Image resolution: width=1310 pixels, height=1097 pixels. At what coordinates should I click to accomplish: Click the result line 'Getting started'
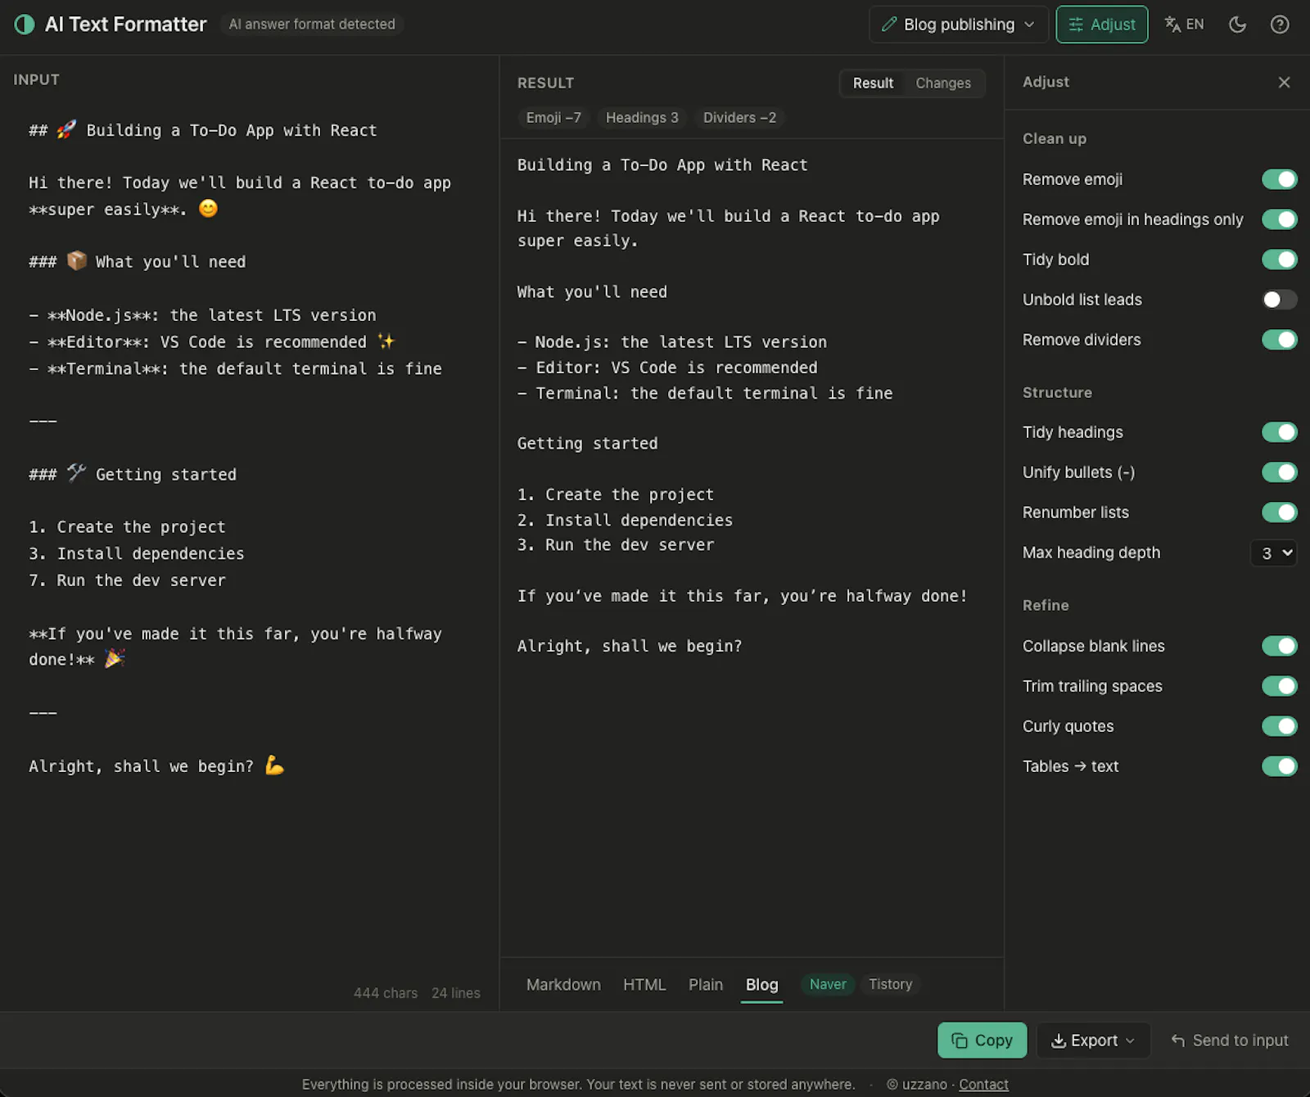(587, 444)
